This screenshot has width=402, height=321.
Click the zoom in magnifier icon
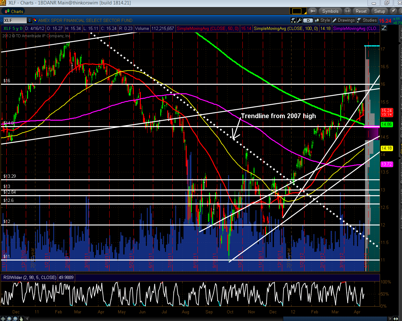coord(9,318)
